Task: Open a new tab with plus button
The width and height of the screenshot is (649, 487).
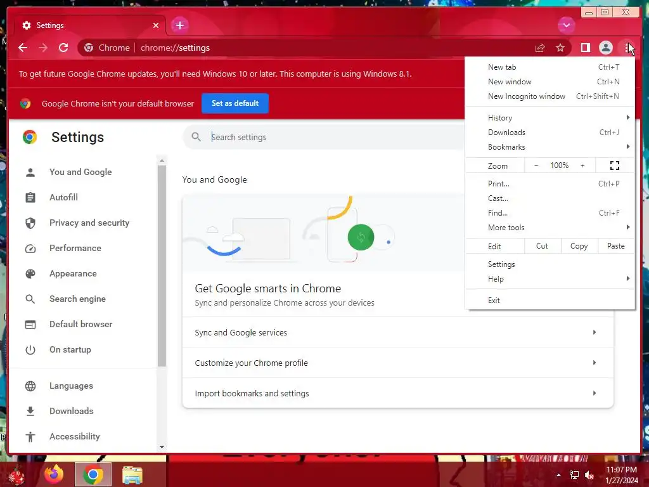Action: pos(179,25)
